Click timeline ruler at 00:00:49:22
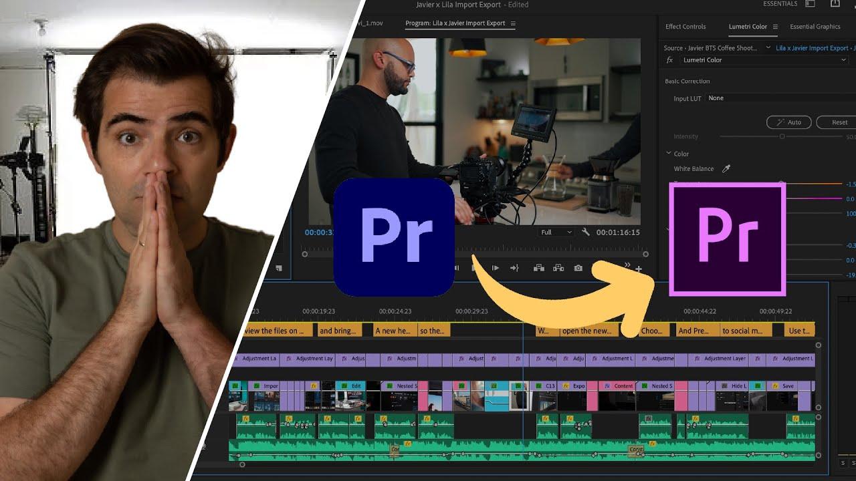 click(776, 311)
